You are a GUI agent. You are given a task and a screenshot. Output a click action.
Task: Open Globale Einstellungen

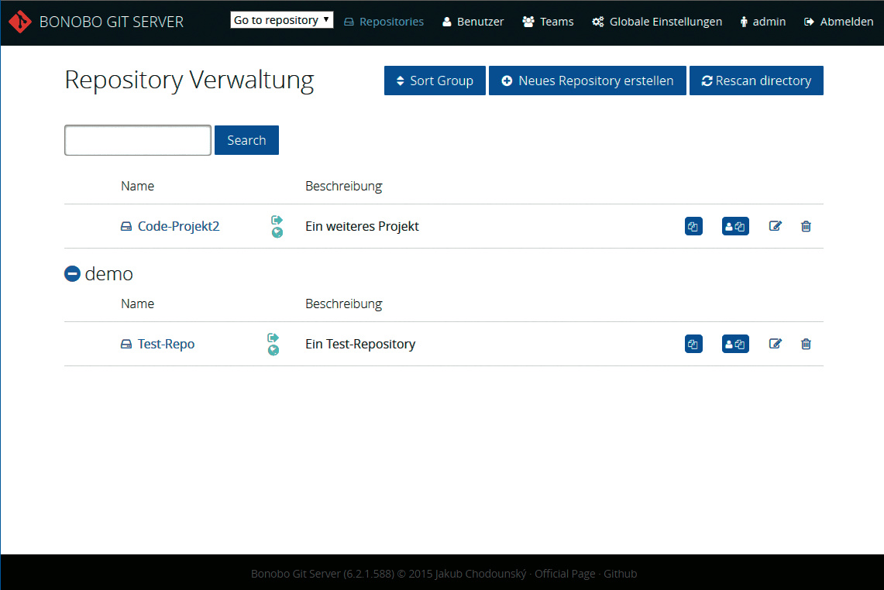(657, 22)
